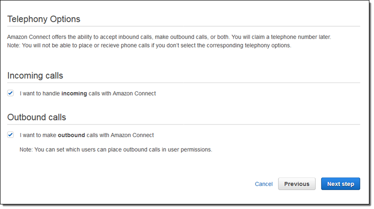Image resolution: width=374 pixels, height=209 pixels.
Task: Uncheck the incoming calls checkbox
Action: [x=11, y=93]
